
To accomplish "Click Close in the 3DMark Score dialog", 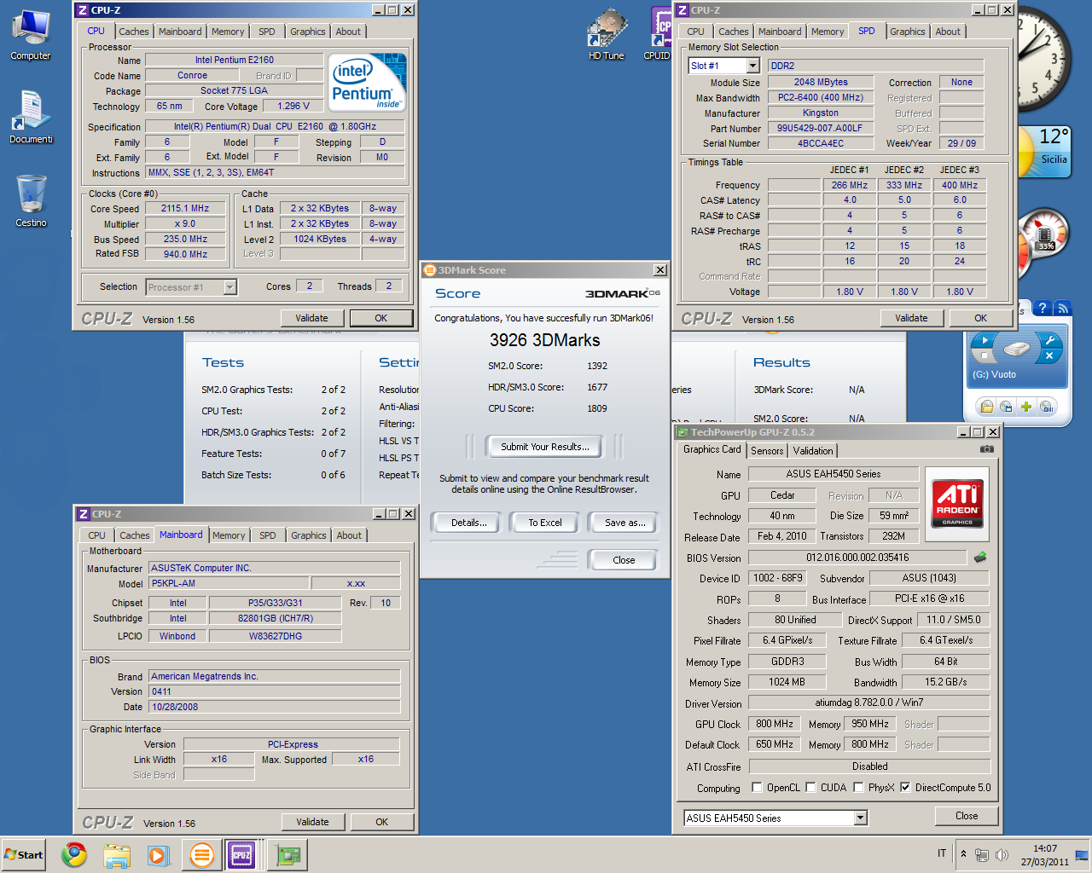I will click(x=624, y=560).
